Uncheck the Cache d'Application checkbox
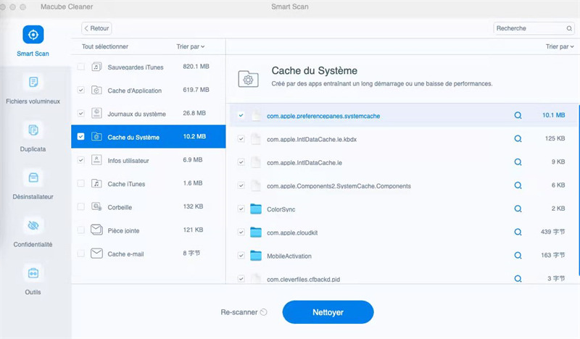 80,91
